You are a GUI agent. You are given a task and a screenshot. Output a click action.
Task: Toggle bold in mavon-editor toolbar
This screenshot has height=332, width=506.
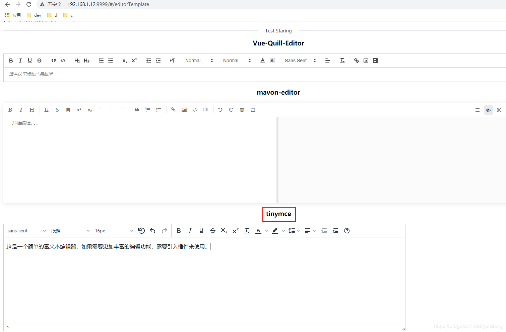tap(10, 110)
